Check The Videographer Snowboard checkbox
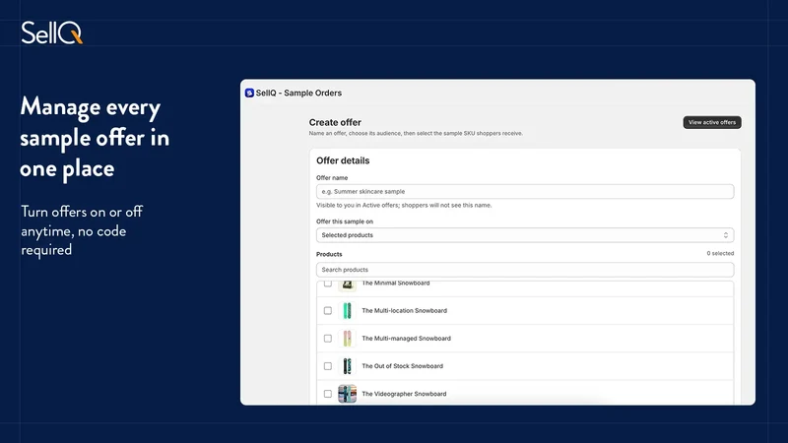 coord(328,394)
